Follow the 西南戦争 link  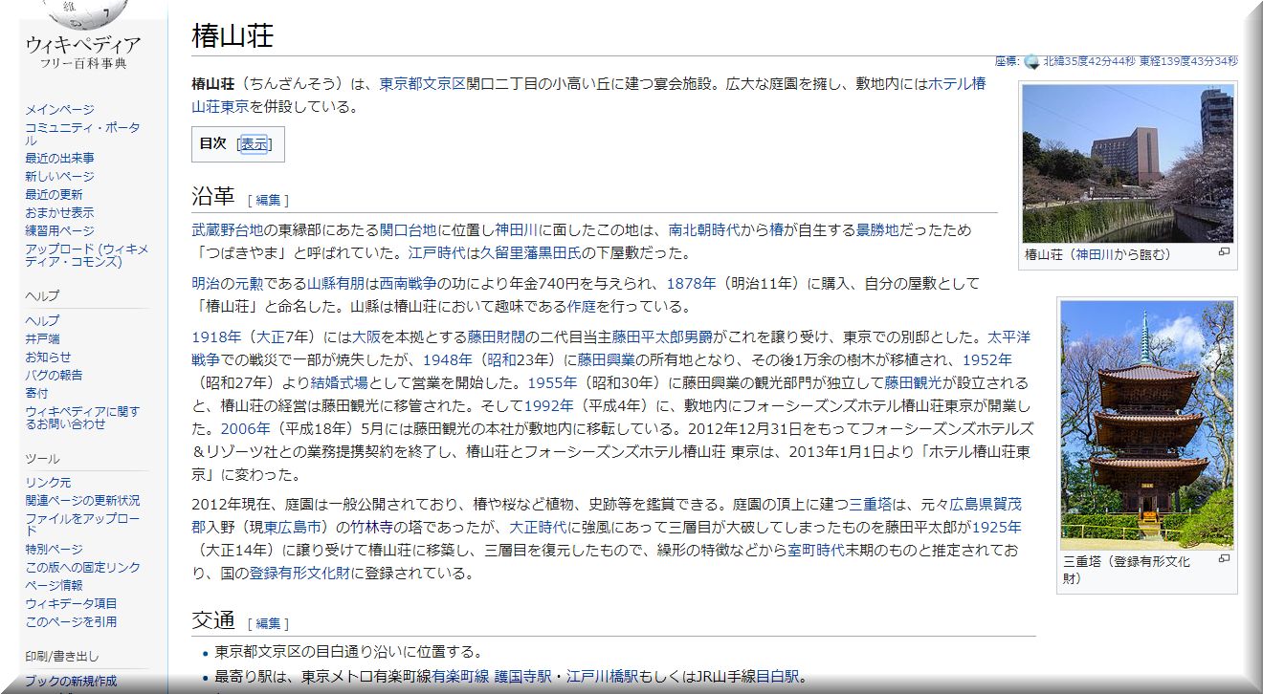(409, 284)
